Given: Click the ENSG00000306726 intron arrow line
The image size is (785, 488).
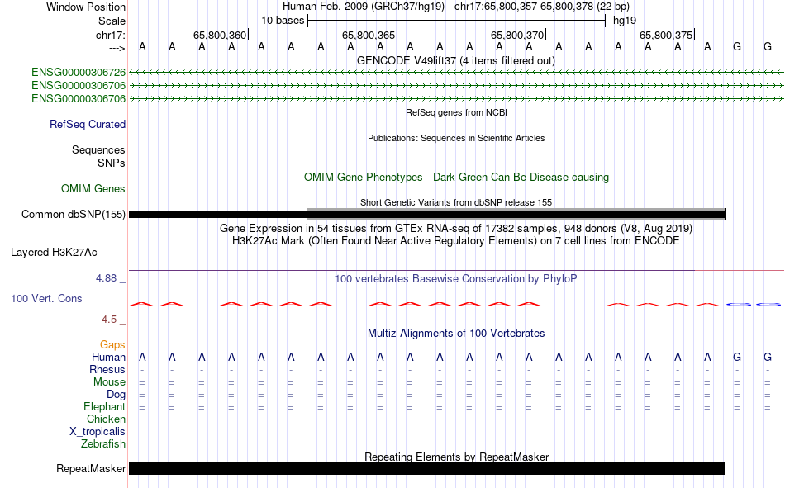Looking at the screenshot, I should pyautogui.click(x=456, y=73).
